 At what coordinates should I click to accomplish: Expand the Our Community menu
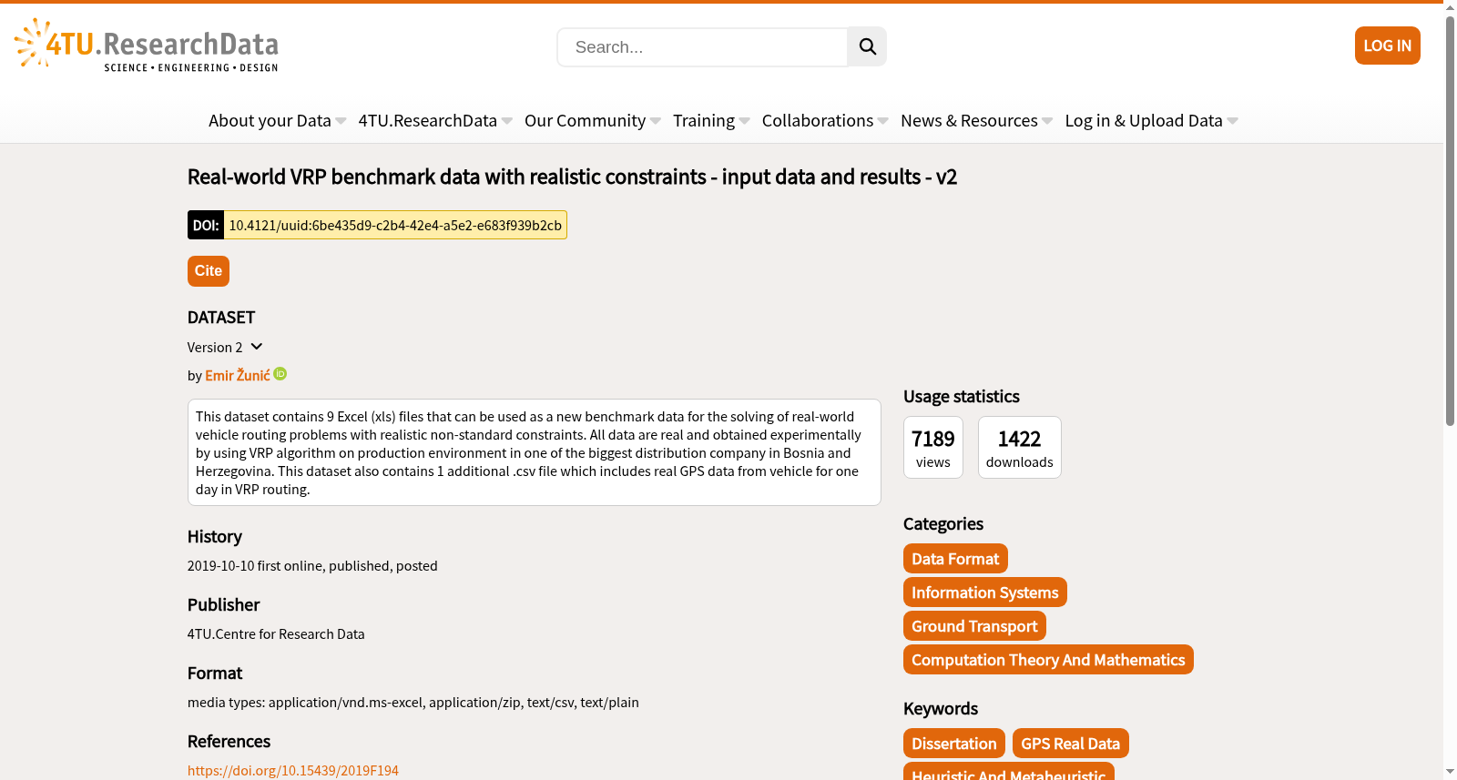[x=592, y=121]
